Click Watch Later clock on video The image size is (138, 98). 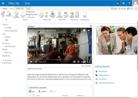click(x=84, y=30)
